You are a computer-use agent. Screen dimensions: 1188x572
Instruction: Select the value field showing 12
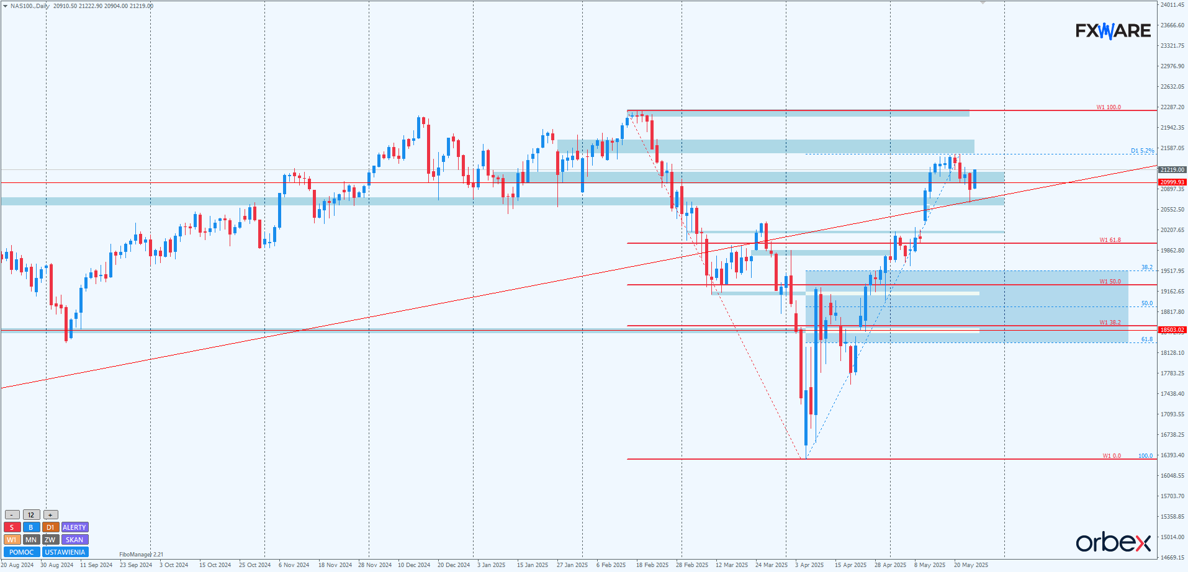[31, 515]
